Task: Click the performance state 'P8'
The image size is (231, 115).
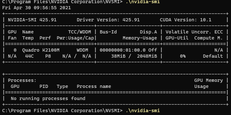Action: pos(48,56)
